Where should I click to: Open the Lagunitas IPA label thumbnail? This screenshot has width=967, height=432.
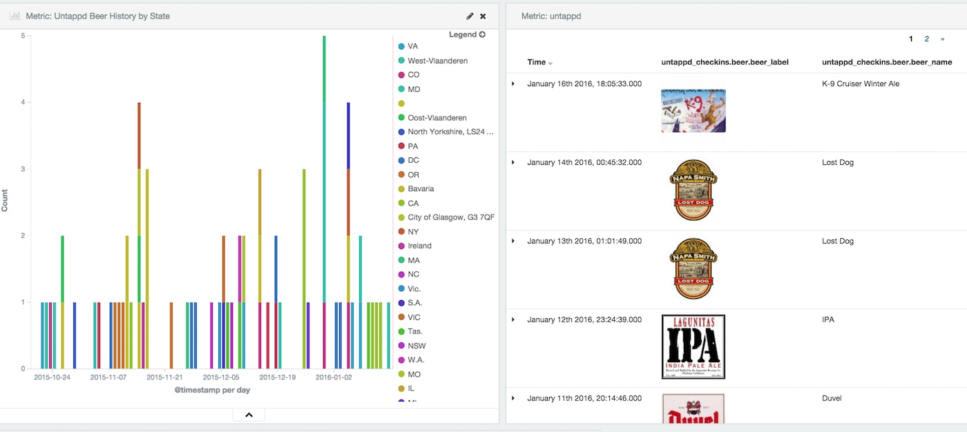click(693, 347)
